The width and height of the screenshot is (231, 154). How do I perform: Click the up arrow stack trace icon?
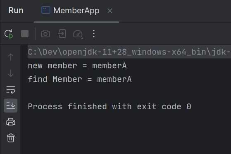point(11,57)
